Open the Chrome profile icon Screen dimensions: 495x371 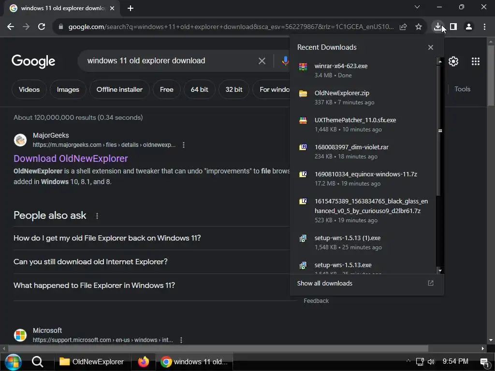click(469, 27)
